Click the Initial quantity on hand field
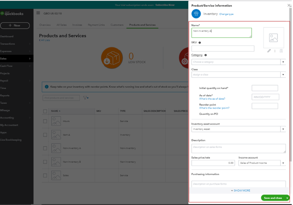Screen dimensions: 293x205 (265, 88)
